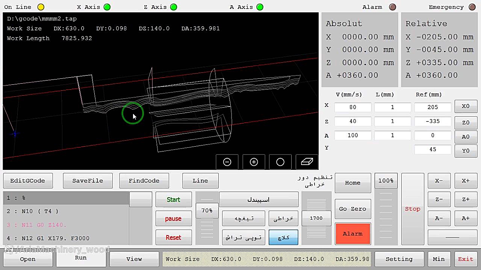Click the Z length field
Image resolution: width=481 pixels, height=270 pixels.
click(x=393, y=121)
